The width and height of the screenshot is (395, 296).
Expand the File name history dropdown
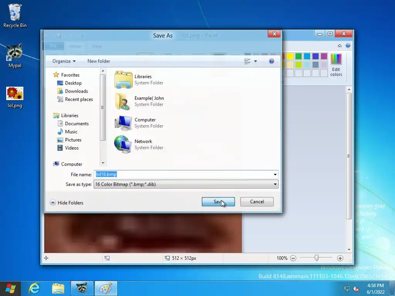275,175
